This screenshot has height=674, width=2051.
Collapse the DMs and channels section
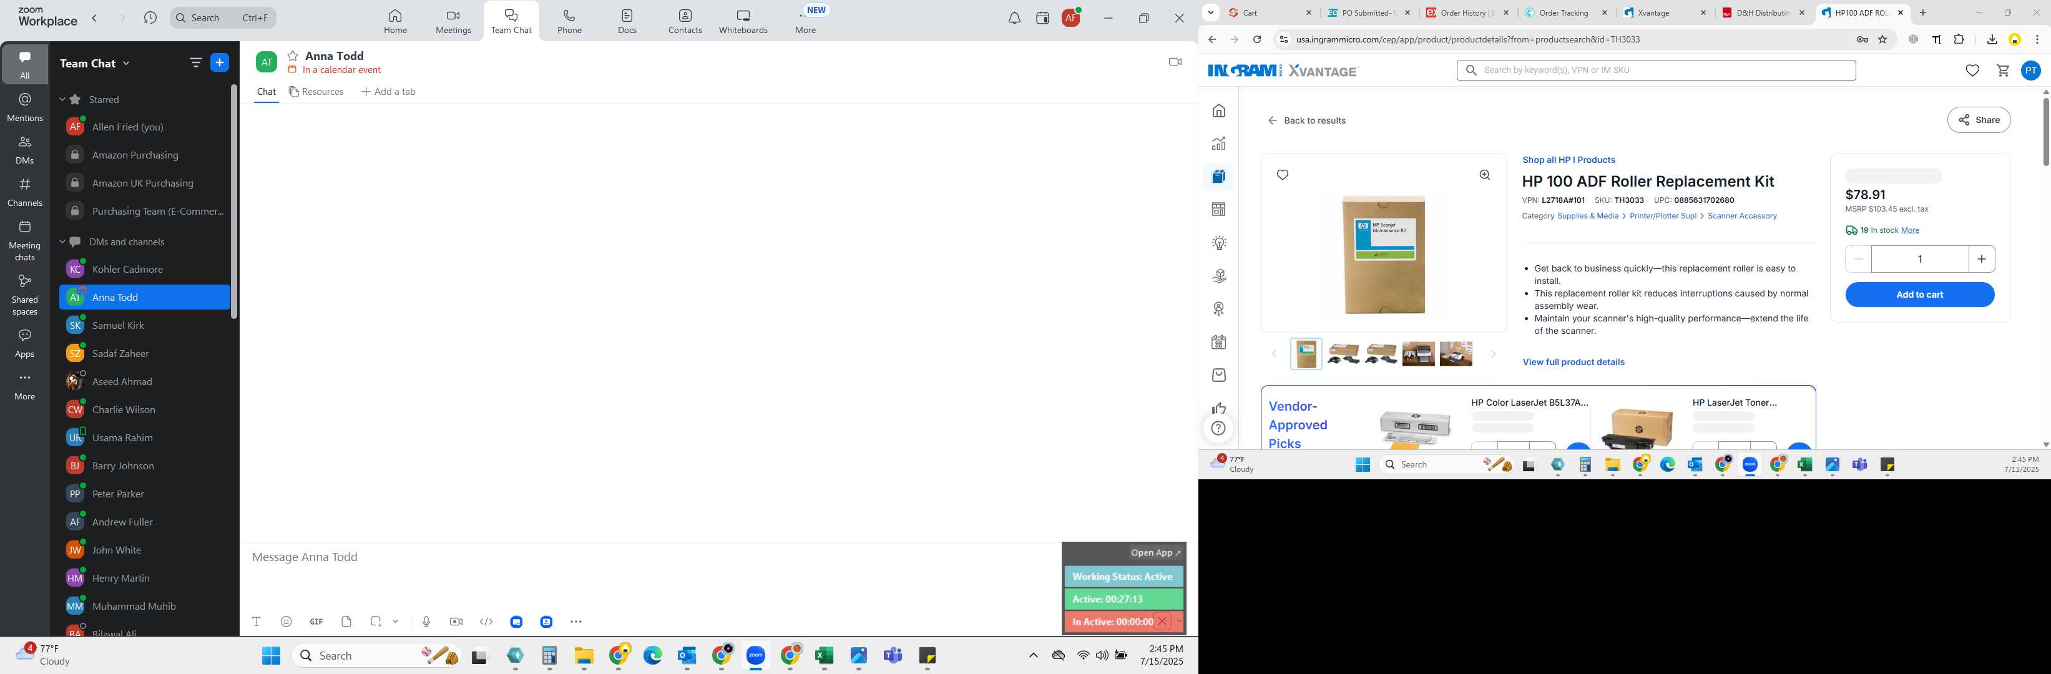pos(62,242)
